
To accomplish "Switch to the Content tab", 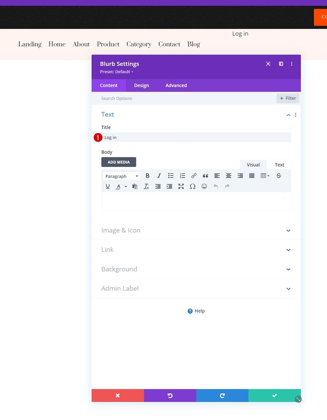I will tap(109, 85).
